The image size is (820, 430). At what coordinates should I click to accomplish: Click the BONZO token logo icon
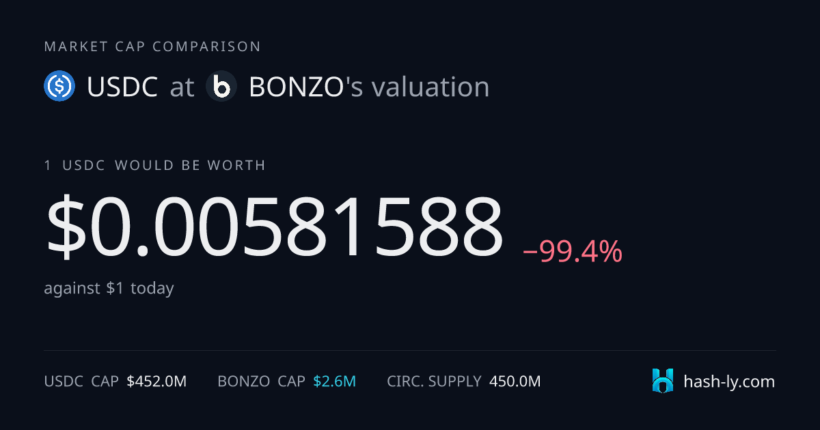[x=221, y=87]
